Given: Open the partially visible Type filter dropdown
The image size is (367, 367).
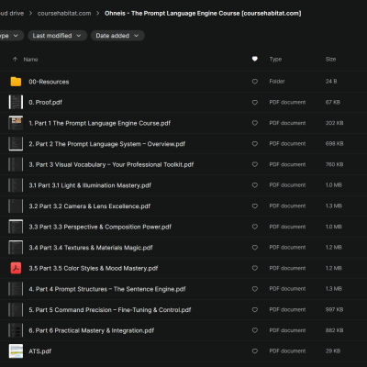Looking at the screenshot, I should 11,36.
